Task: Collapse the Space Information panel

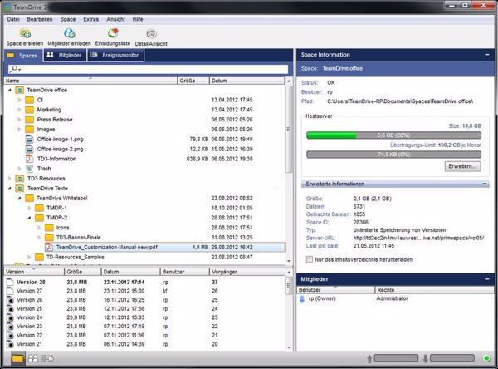Action: click(x=487, y=55)
